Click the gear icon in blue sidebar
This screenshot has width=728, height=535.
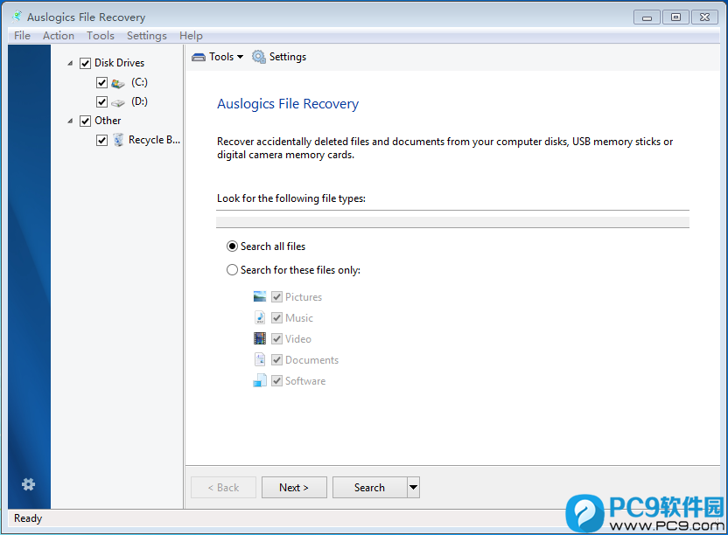pos(28,484)
